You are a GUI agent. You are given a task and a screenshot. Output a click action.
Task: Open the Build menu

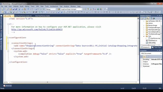[x=22, y=6]
